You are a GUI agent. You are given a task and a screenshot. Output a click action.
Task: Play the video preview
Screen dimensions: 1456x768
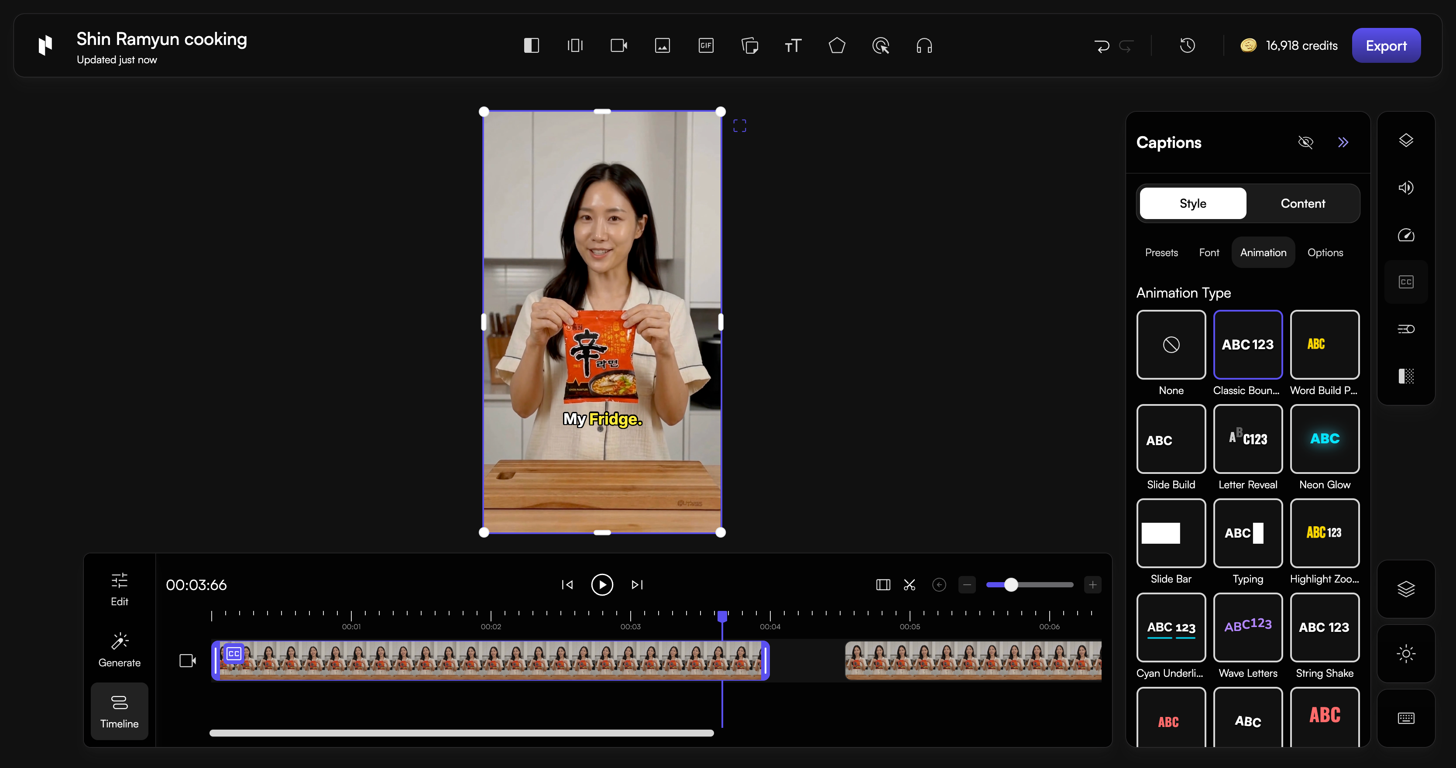(x=602, y=584)
